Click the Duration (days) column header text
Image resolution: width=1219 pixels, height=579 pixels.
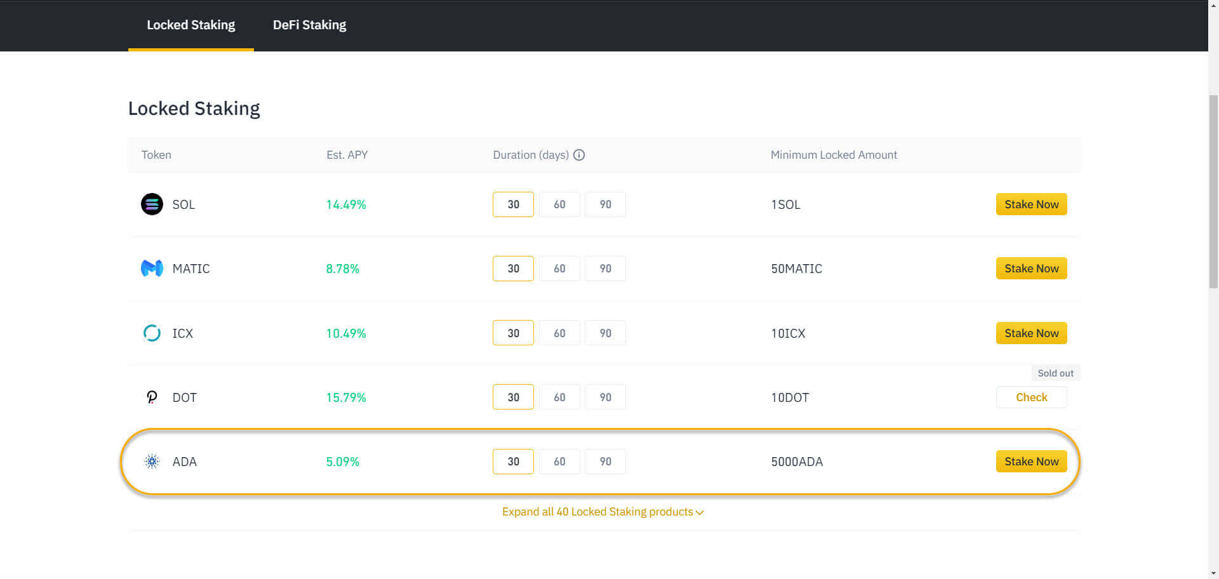(531, 155)
